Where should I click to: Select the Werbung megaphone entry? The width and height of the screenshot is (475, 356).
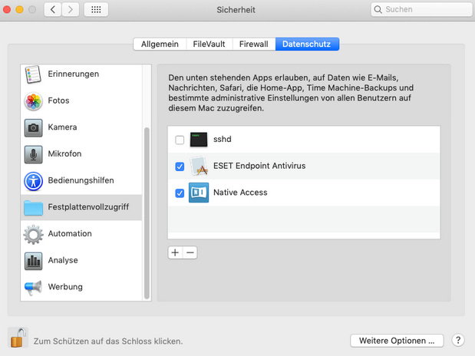pyautogui.click(x=81, y=287)
